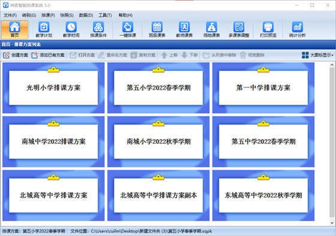Start 一键排课 one-click scheduling

pos(127,29)
